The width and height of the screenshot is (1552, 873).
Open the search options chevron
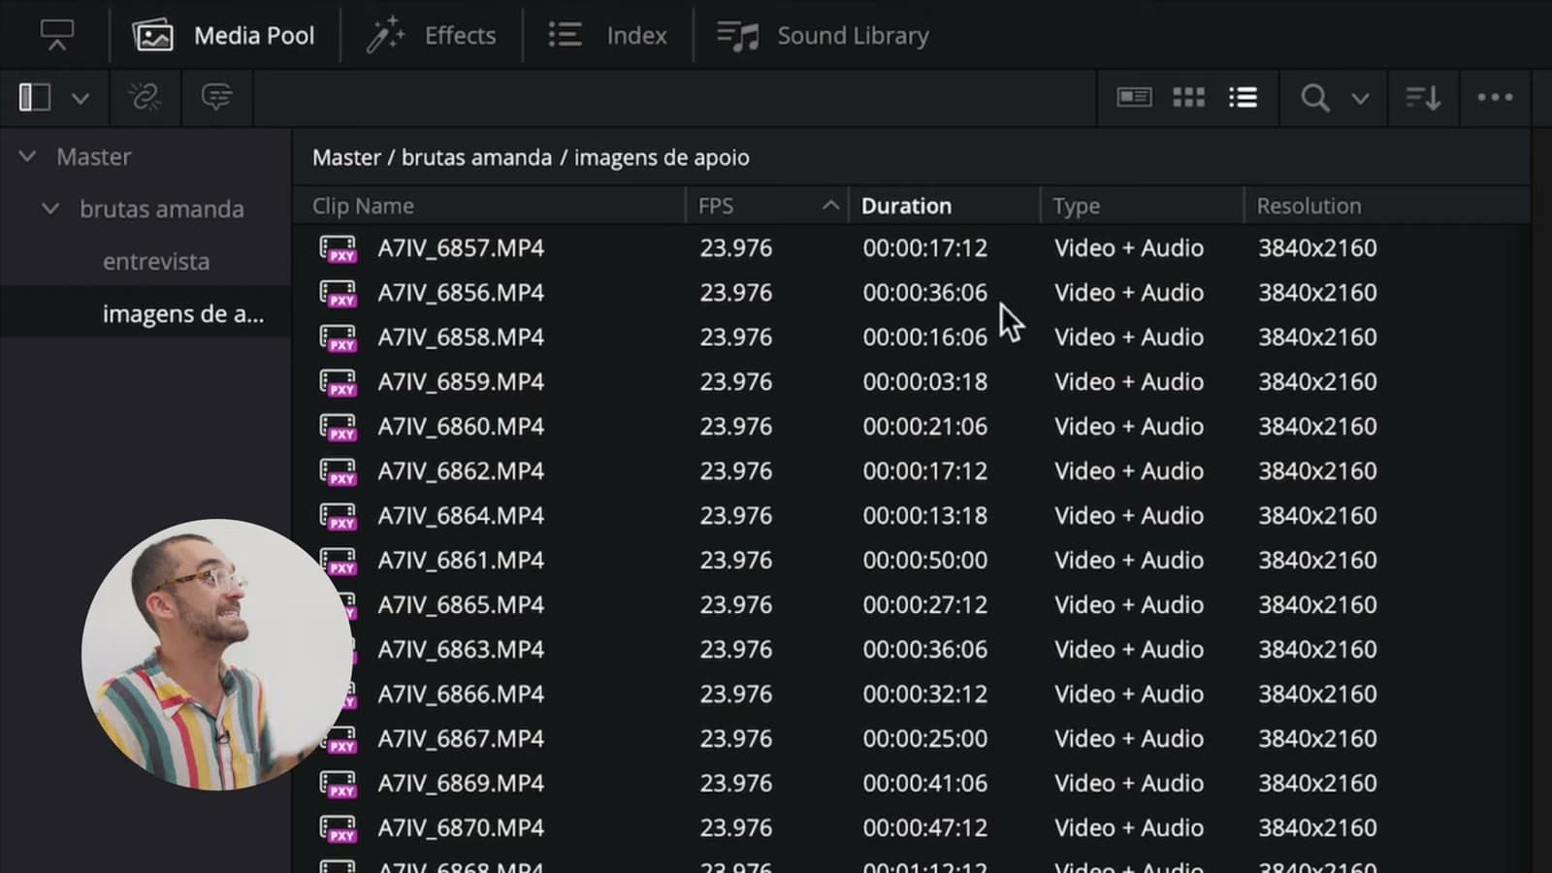point(1360,98)
